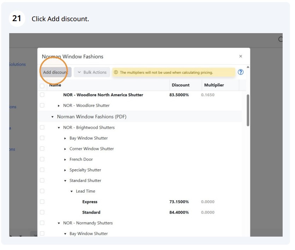295x250 pixels.
Task: Open the blue help question mark icon
Action: coord(241,72)
